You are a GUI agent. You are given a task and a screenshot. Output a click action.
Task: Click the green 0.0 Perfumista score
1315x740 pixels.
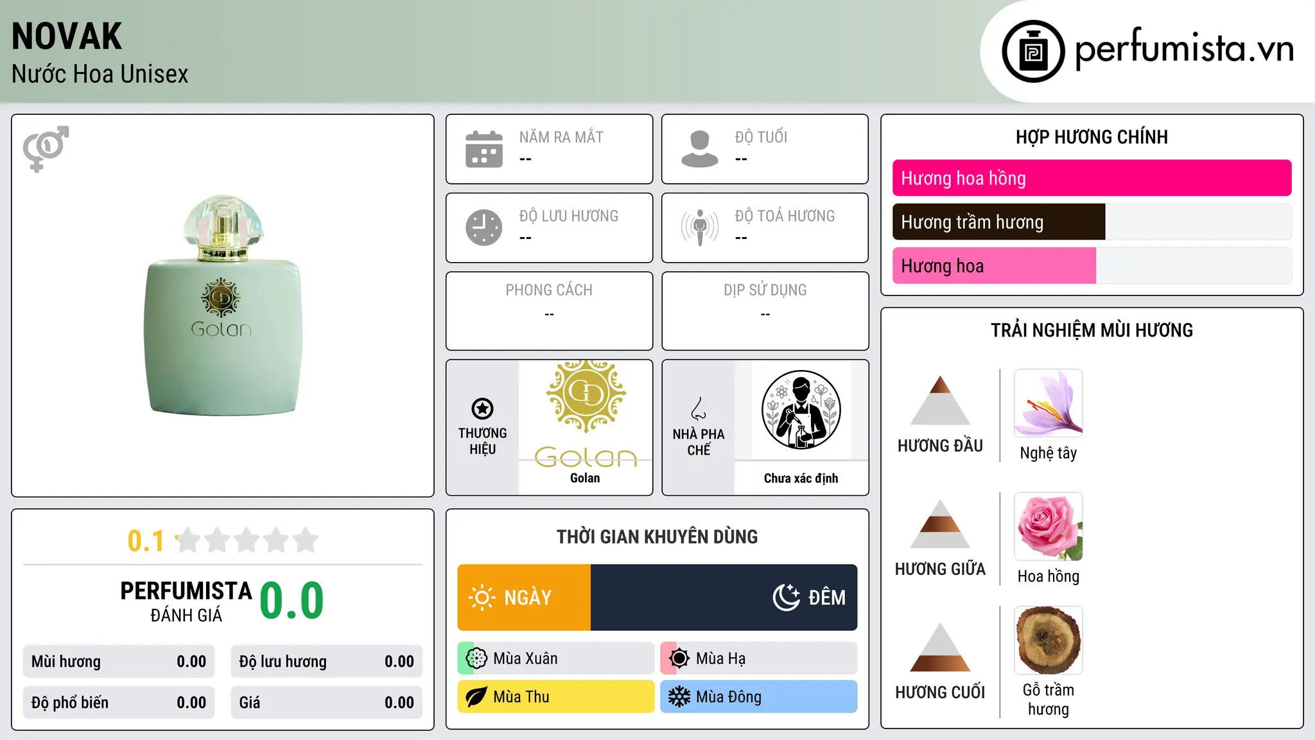292,601
